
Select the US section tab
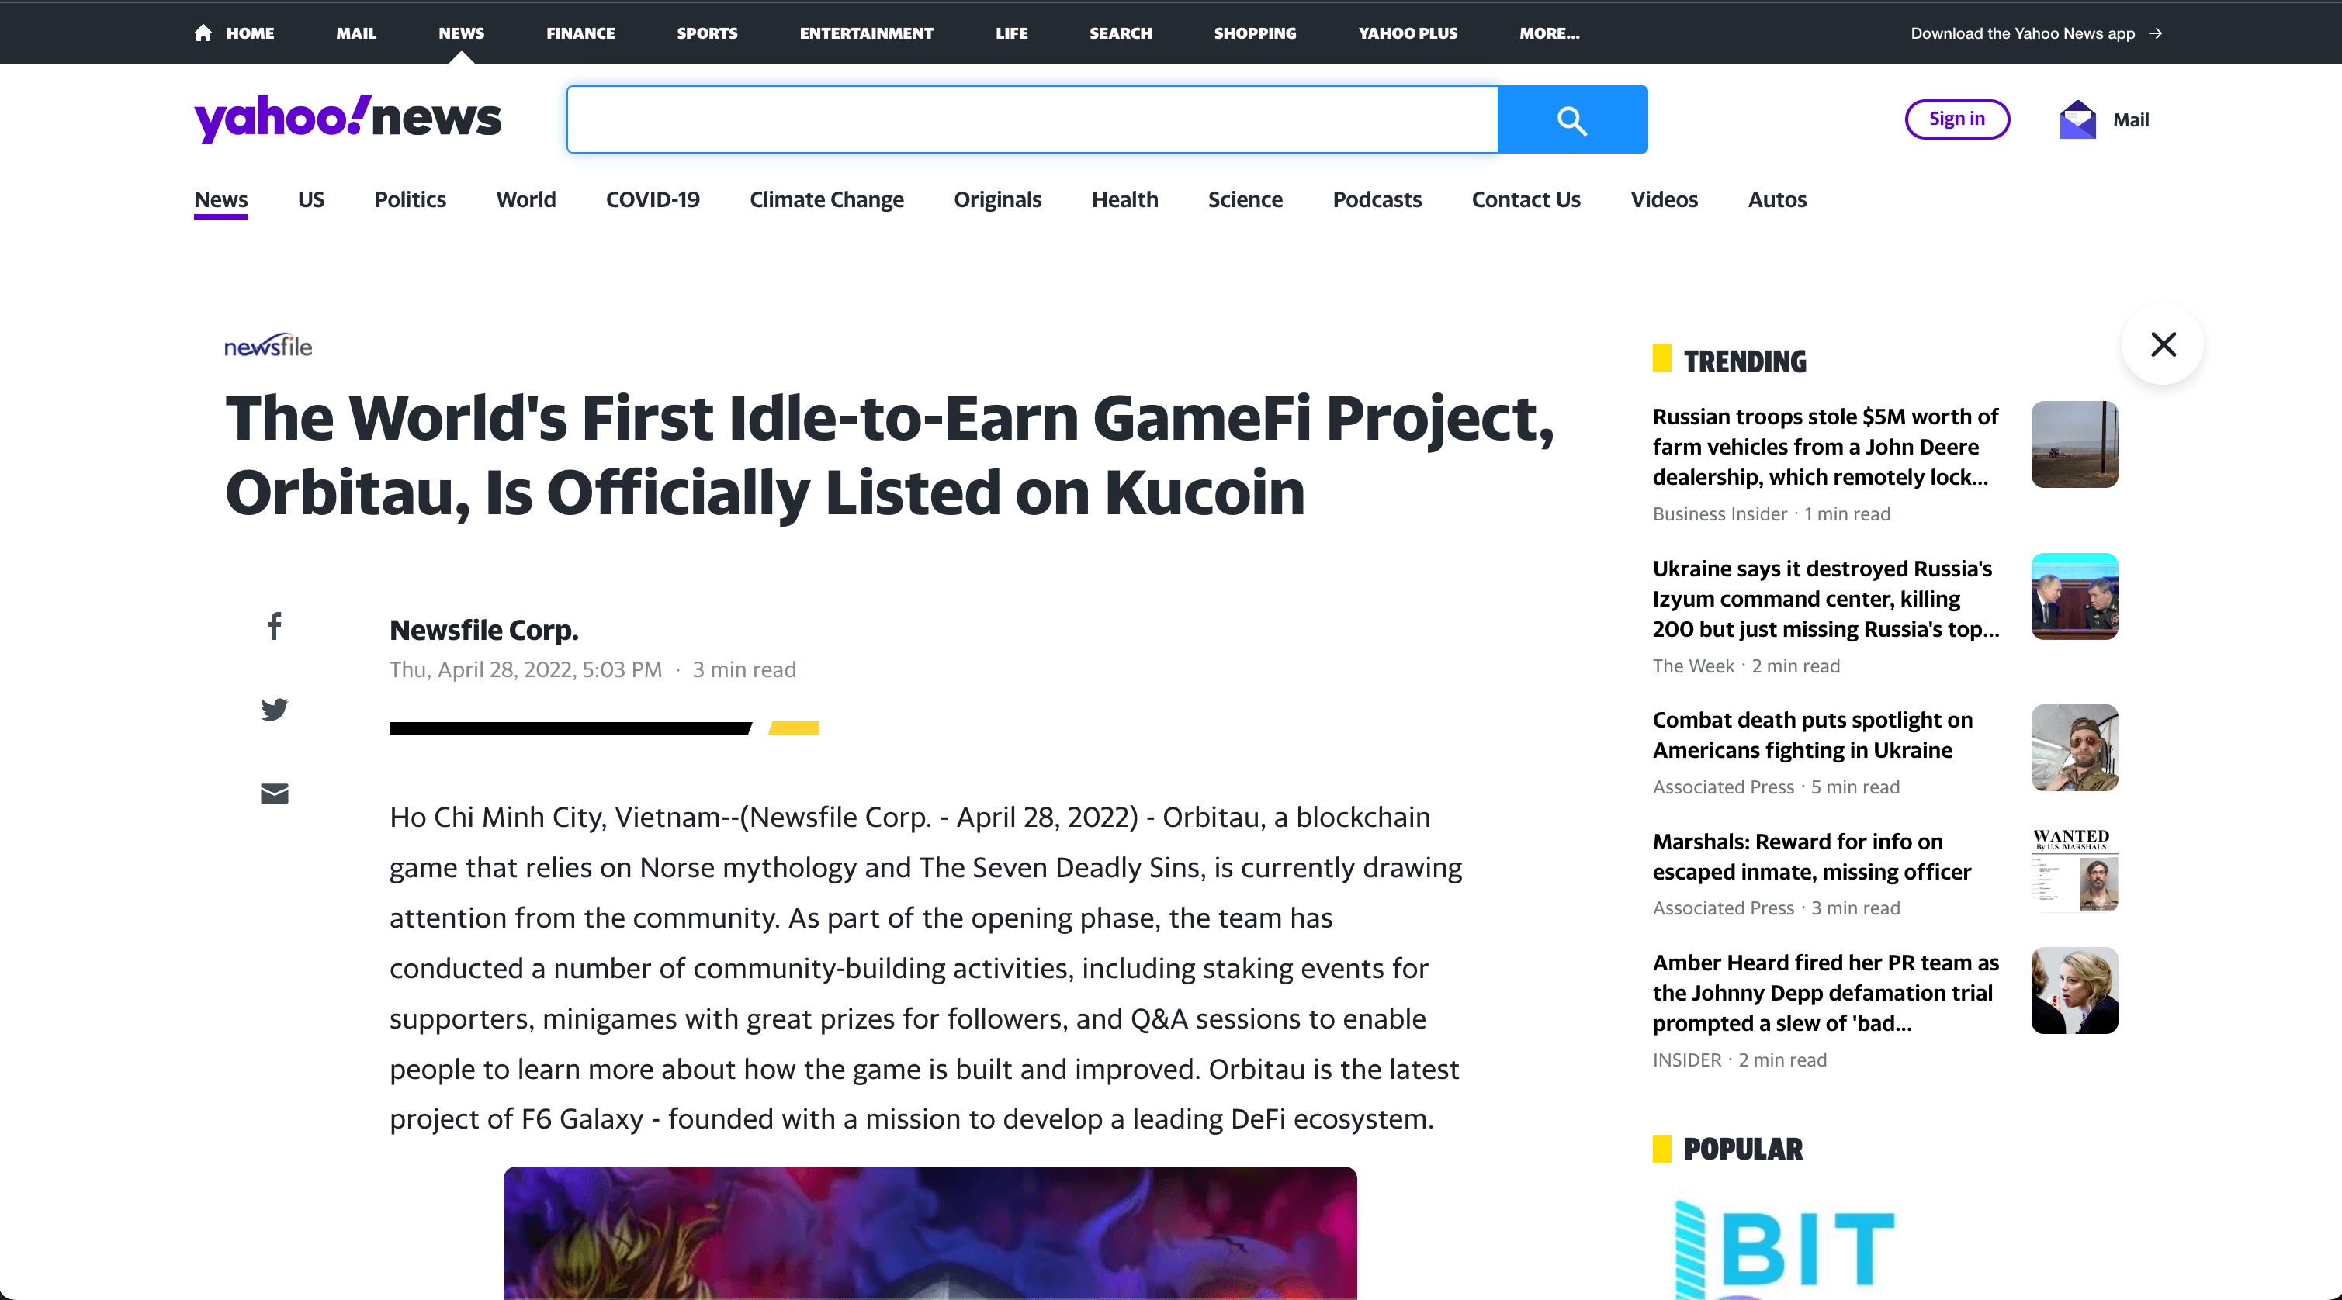pyautogui.click(x=311, y=200)
